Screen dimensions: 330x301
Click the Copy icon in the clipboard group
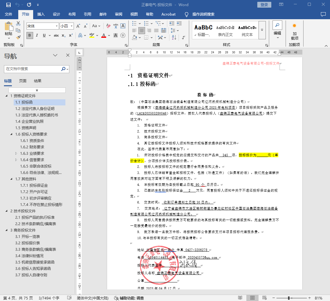coord(18,30)
